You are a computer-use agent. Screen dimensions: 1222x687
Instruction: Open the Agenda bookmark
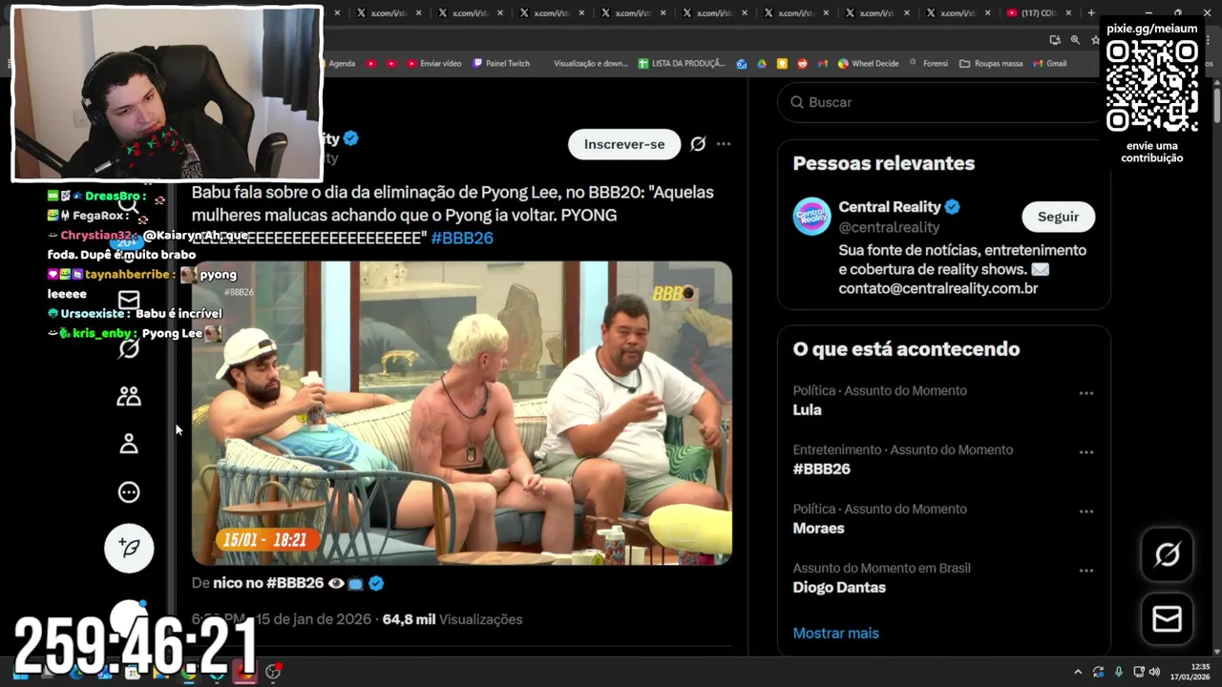coord(342,64)
